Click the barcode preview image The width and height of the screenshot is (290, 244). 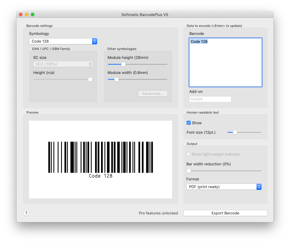click(100, 160)
